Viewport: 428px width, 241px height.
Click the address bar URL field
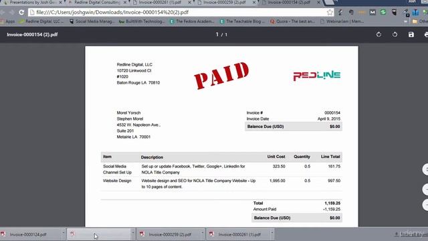click(x=180, y=12)
